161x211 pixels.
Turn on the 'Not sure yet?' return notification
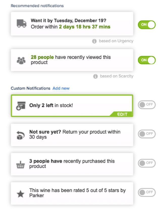147,134
